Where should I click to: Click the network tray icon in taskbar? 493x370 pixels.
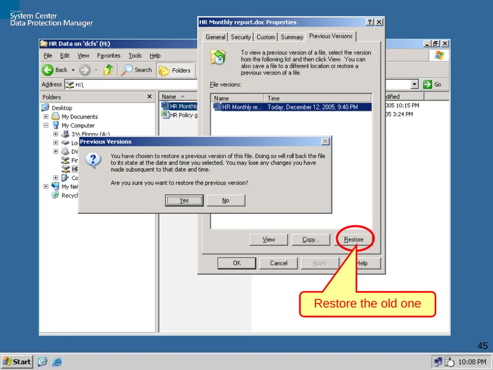click(438, 362)
